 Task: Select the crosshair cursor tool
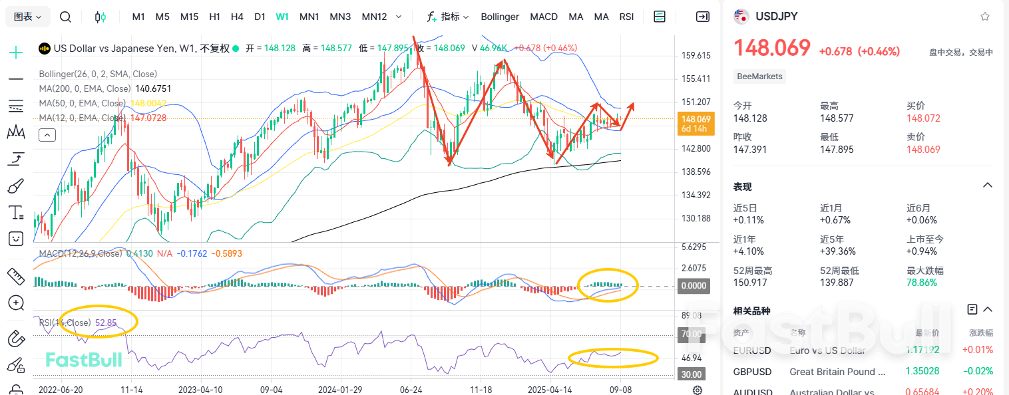[x=16, y=53]
